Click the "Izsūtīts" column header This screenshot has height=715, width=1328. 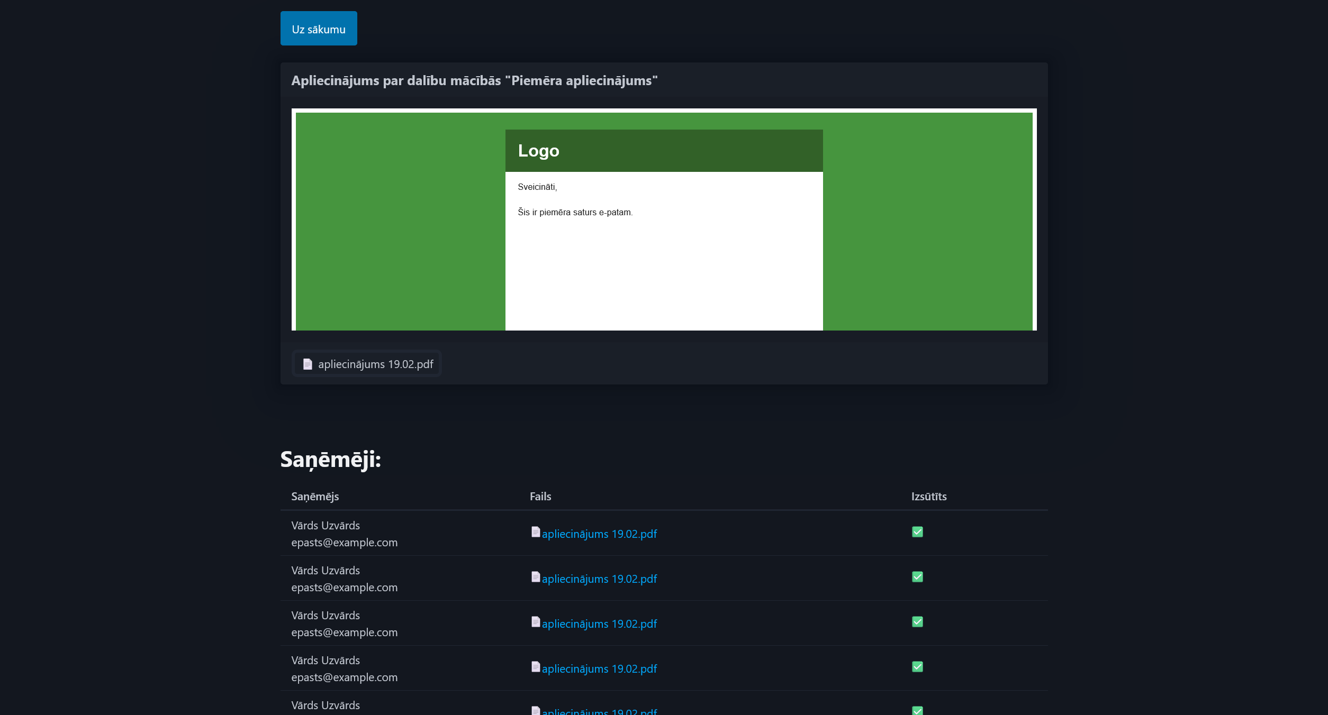tap(929, 496)
